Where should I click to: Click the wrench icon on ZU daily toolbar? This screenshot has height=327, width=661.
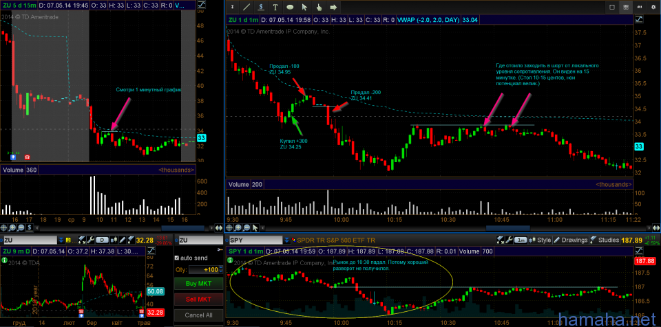click(90, 240)
